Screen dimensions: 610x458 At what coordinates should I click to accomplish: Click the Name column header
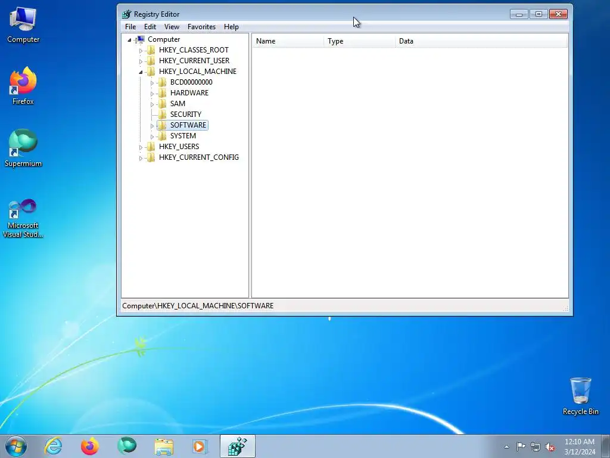(x=288, y=41)
